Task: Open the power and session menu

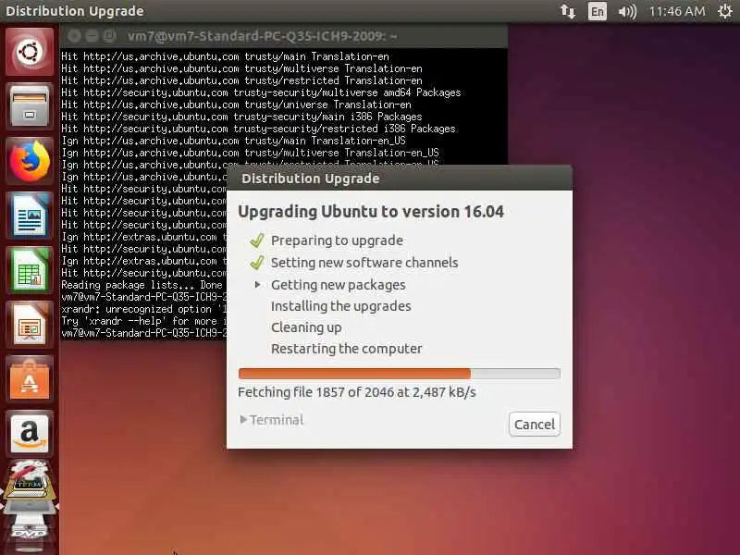Action: click(x=725, y=11)
